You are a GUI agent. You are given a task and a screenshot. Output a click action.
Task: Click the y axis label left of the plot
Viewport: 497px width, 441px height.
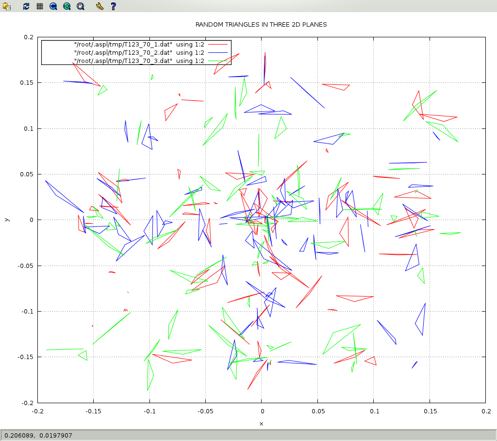[x=6, y=220]
